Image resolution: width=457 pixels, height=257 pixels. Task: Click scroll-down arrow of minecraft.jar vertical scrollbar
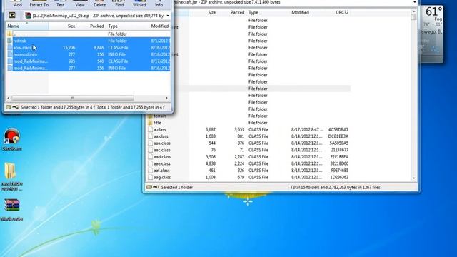click(x=414, y=178)
